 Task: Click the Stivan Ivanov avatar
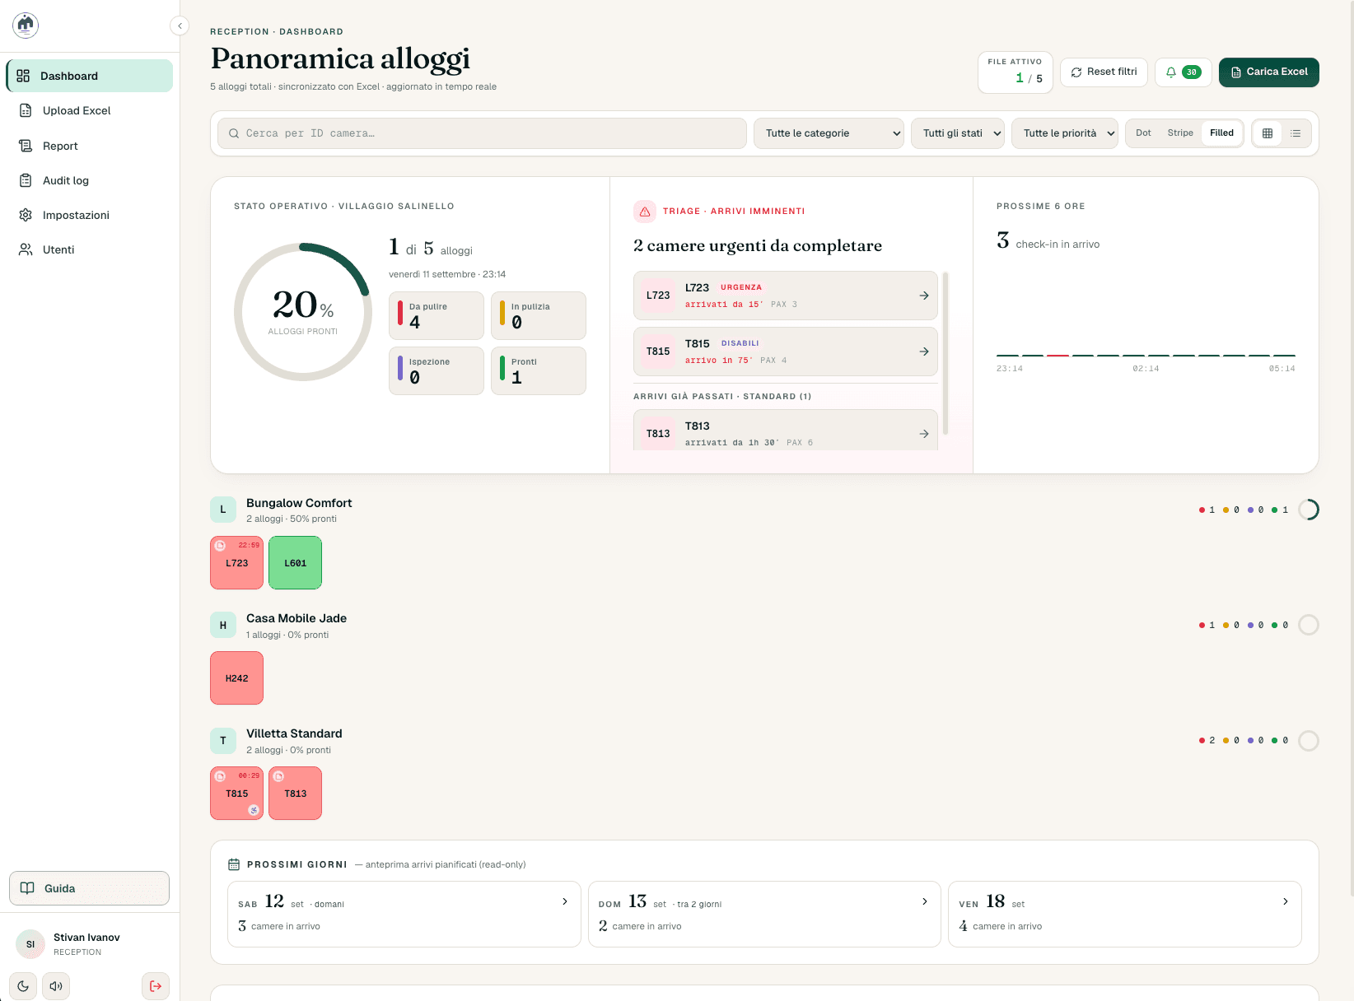[30, 944]
